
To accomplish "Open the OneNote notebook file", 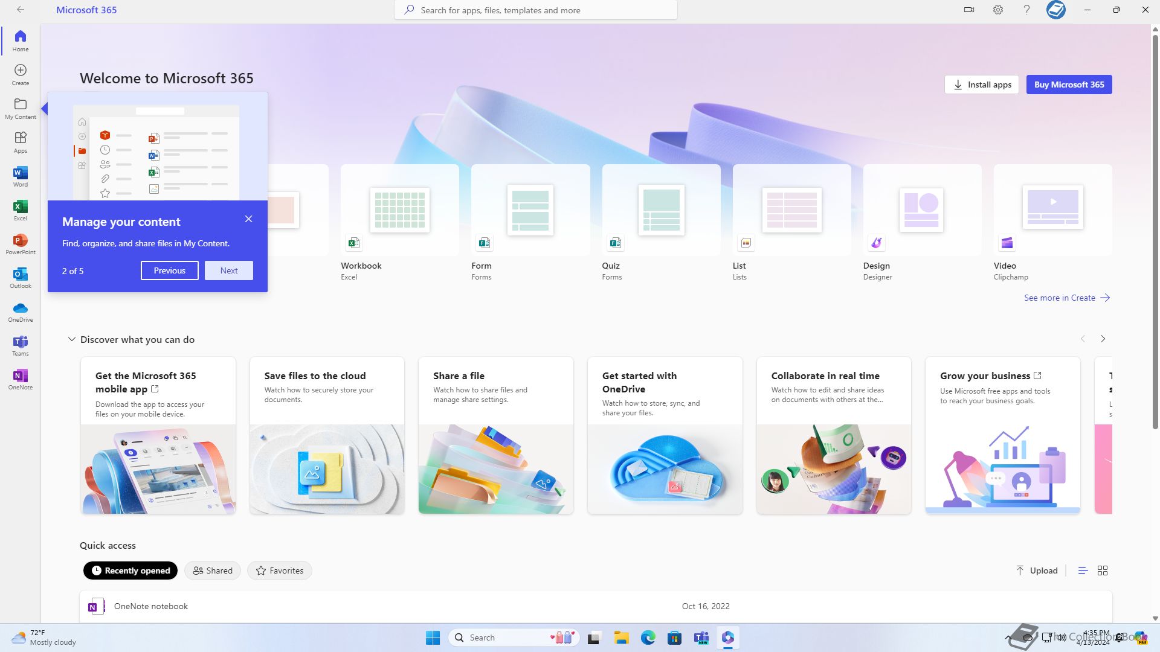I will click(x=596, y=606).
